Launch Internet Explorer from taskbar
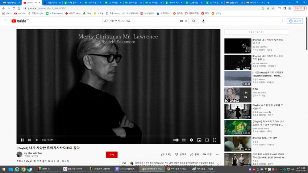 click(x=17, y=169)
